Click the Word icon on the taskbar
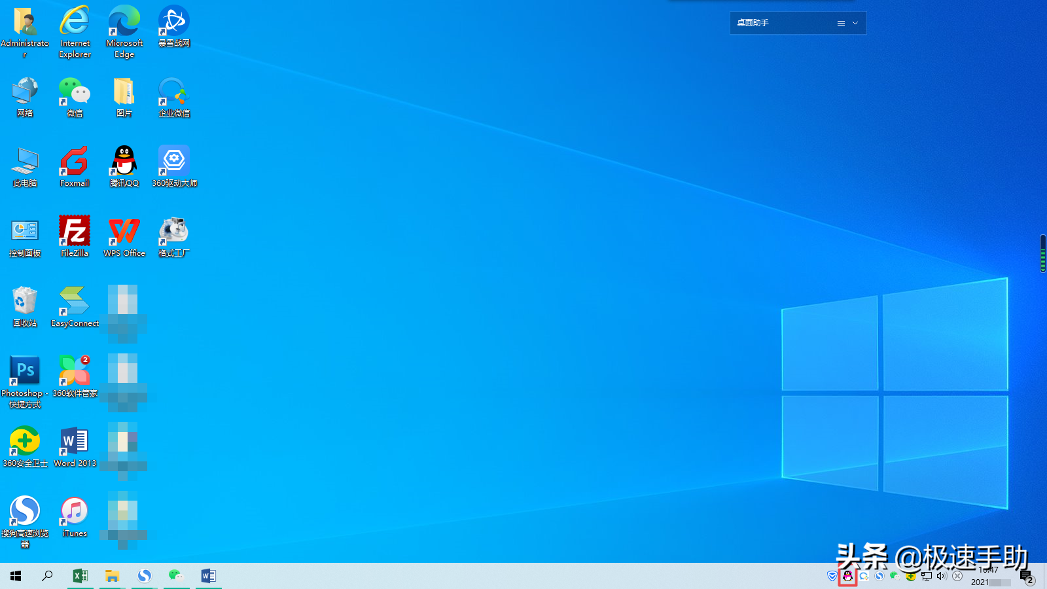 pos(208,576)
